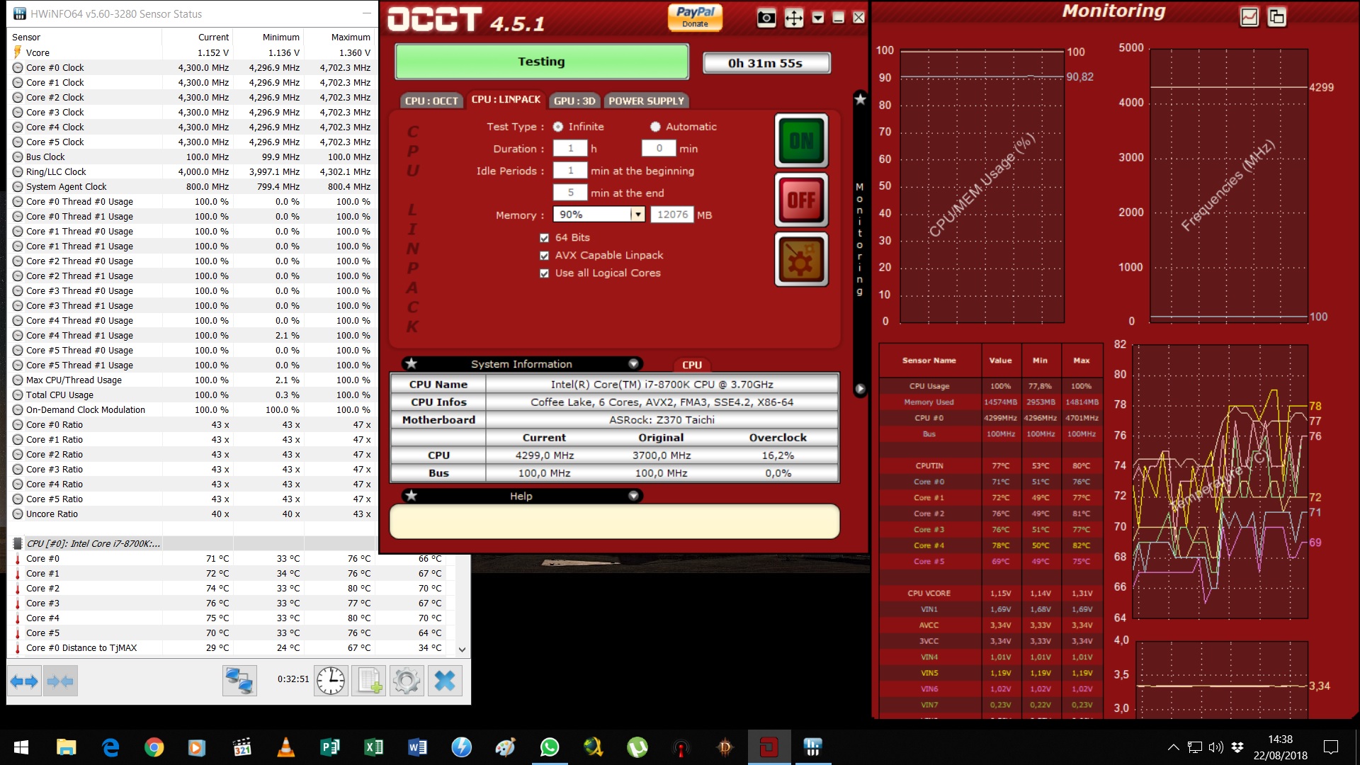Click idle minutes at the end field
Screen dimensions: 1360x765
[x=570, y=193]
